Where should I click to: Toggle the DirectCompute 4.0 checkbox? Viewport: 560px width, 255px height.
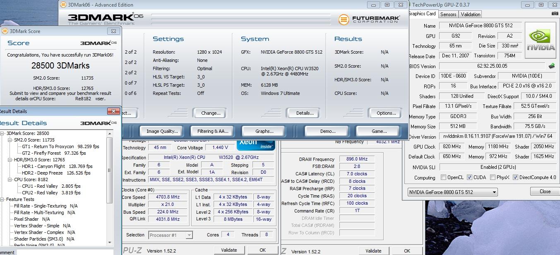[x=515, y=177]
